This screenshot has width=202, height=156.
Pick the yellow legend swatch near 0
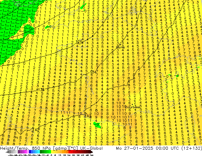click(x=52, y=152)
